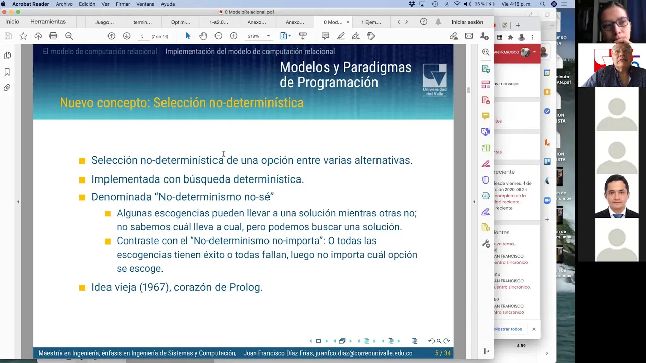Click the Wi-Fi status menu icon
The width and height of the screenshot is (646, 363).
[x=457, y=4]
